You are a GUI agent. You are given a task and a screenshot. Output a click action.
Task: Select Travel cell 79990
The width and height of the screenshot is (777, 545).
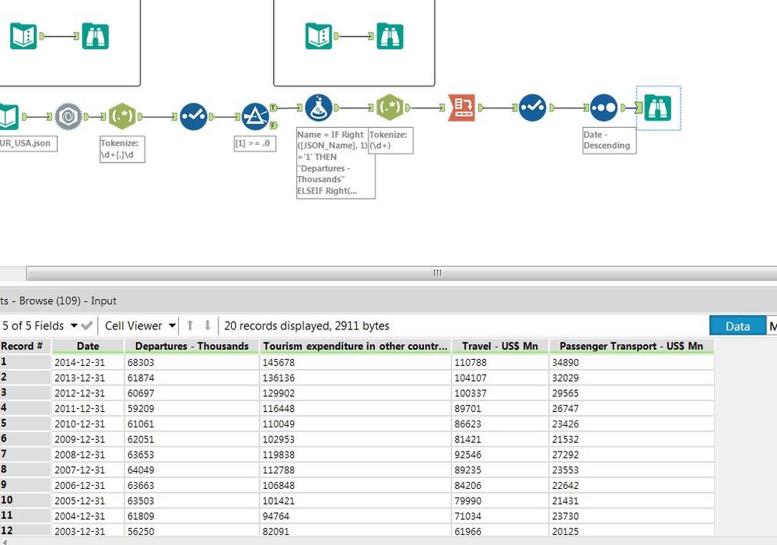[500, 501]
